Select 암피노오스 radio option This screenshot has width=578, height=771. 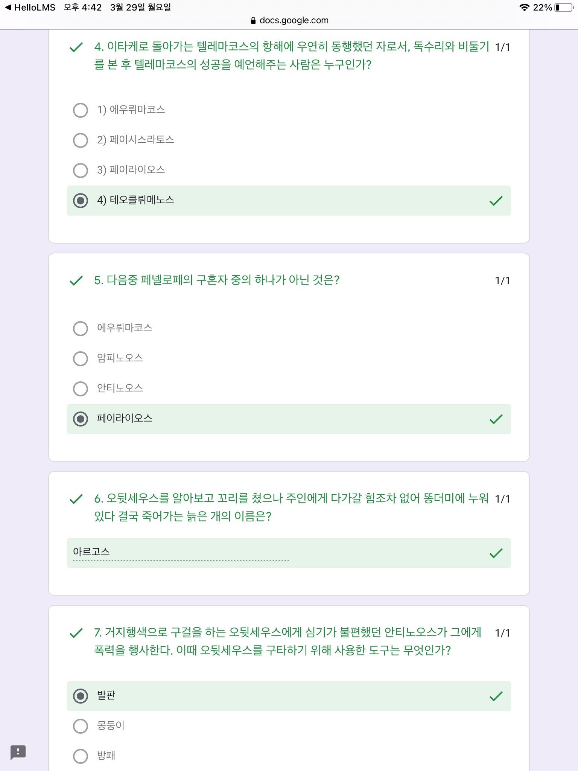81,359
